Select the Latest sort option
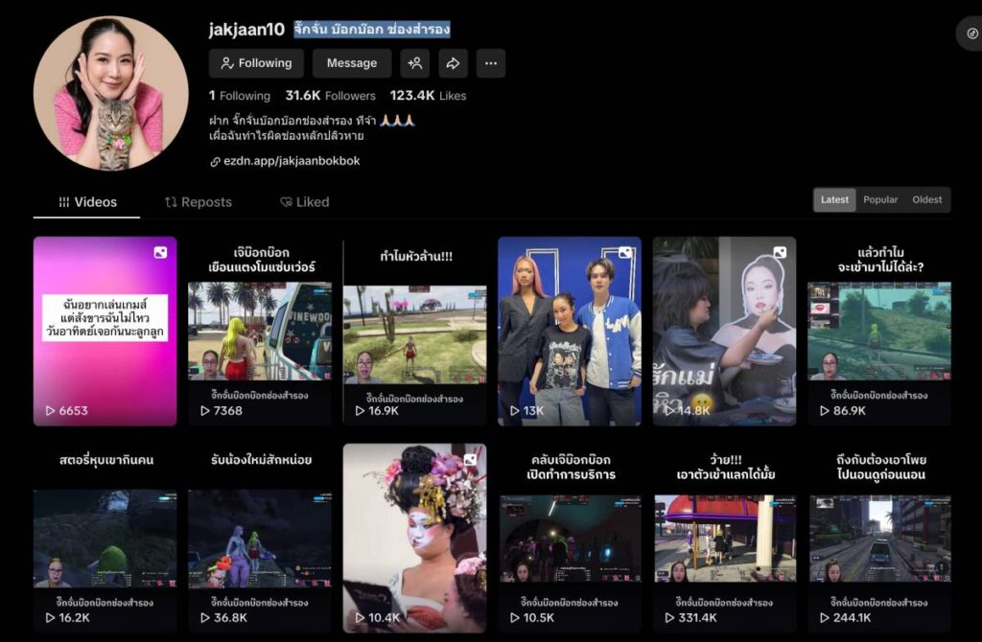Image resolution: width=982 pixels, height=642 pixels. point(834,200)
